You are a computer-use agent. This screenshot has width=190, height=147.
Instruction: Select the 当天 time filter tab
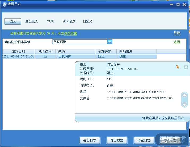click(x=13, y=21)
